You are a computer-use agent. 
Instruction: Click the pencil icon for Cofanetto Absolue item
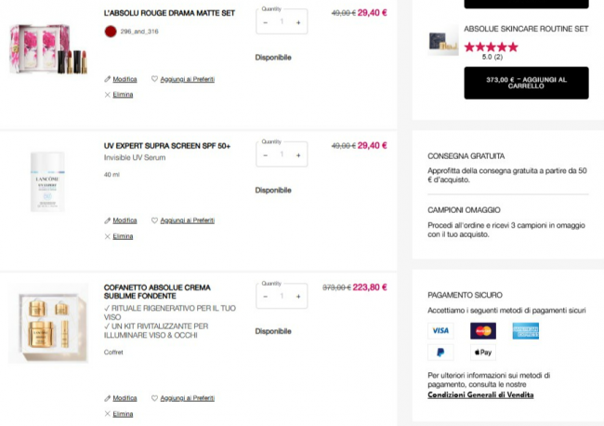pos(107,398)
